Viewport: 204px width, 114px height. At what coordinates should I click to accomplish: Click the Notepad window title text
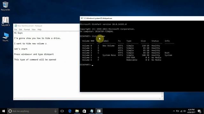(x=30, y=26)
